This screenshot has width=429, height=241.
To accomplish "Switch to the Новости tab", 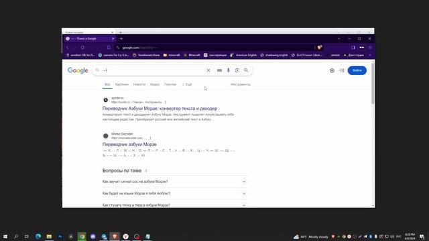I will point(139,84).
